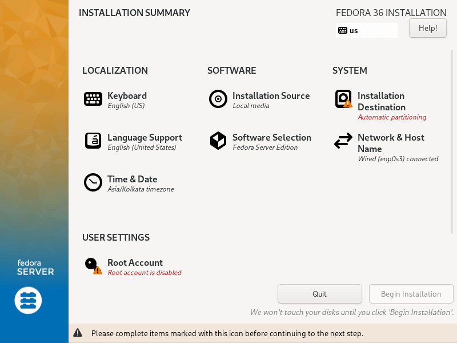457x343 pixels.
Task: Click the Installation Source disc icon
Action: click(218, 99)
